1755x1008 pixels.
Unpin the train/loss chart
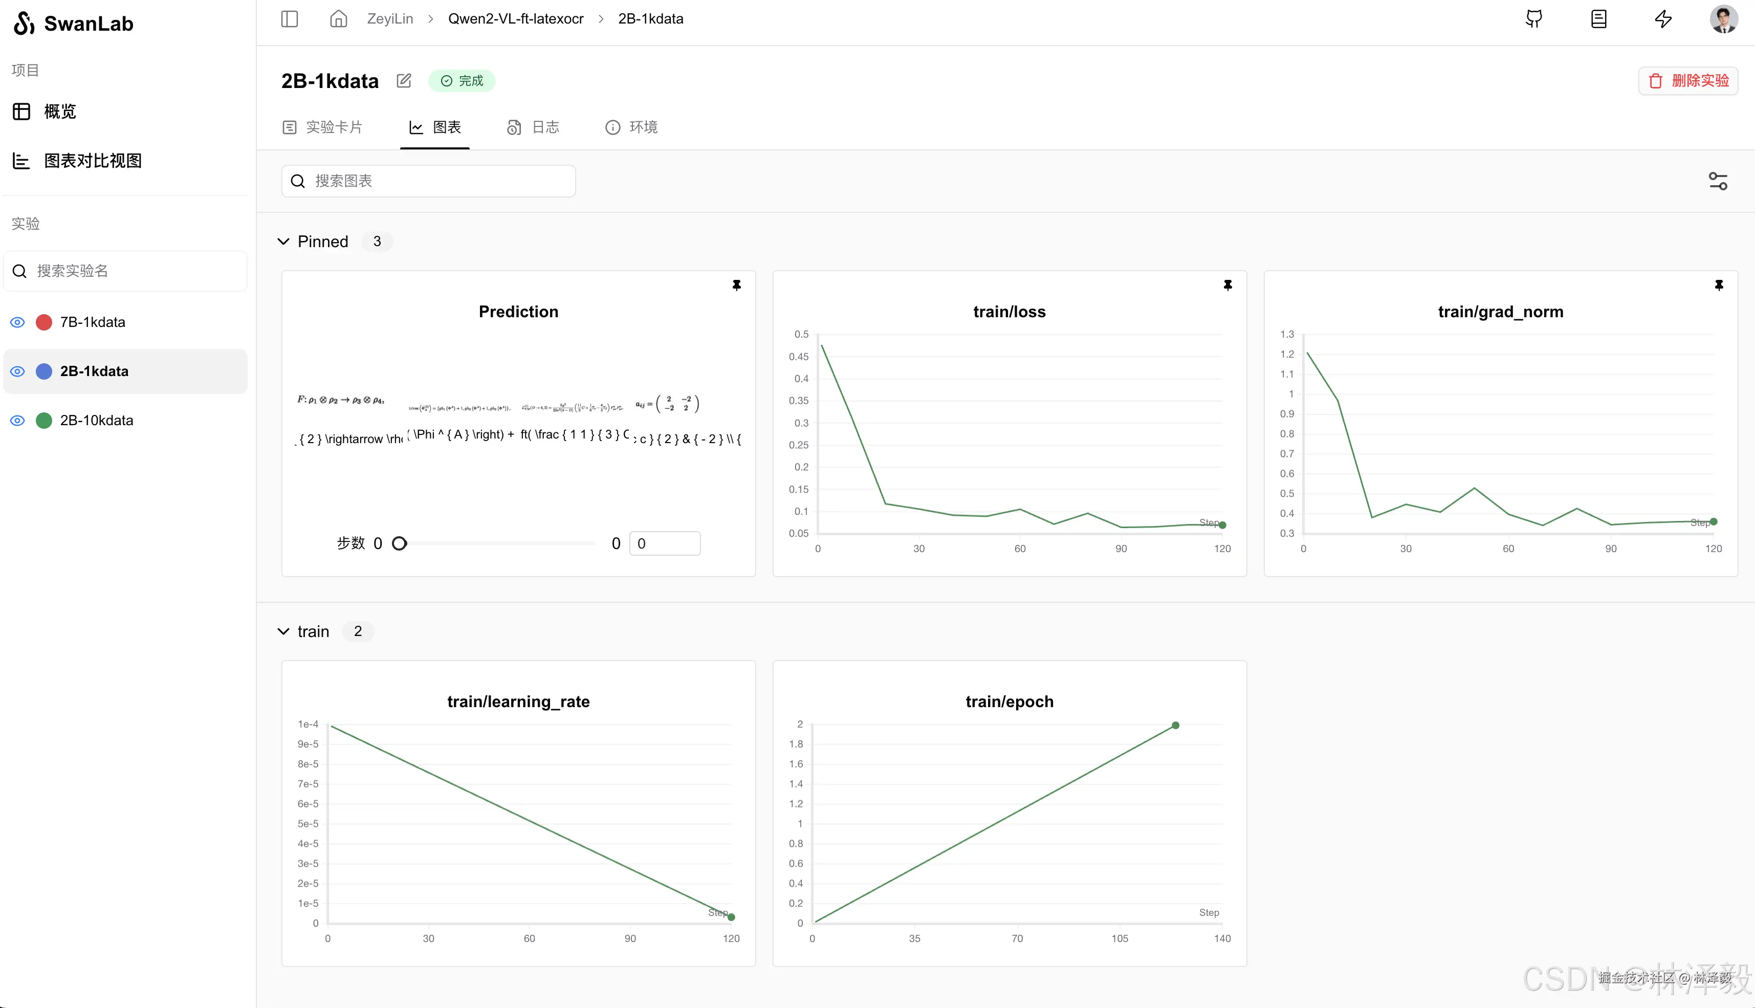click(1227, 285)
